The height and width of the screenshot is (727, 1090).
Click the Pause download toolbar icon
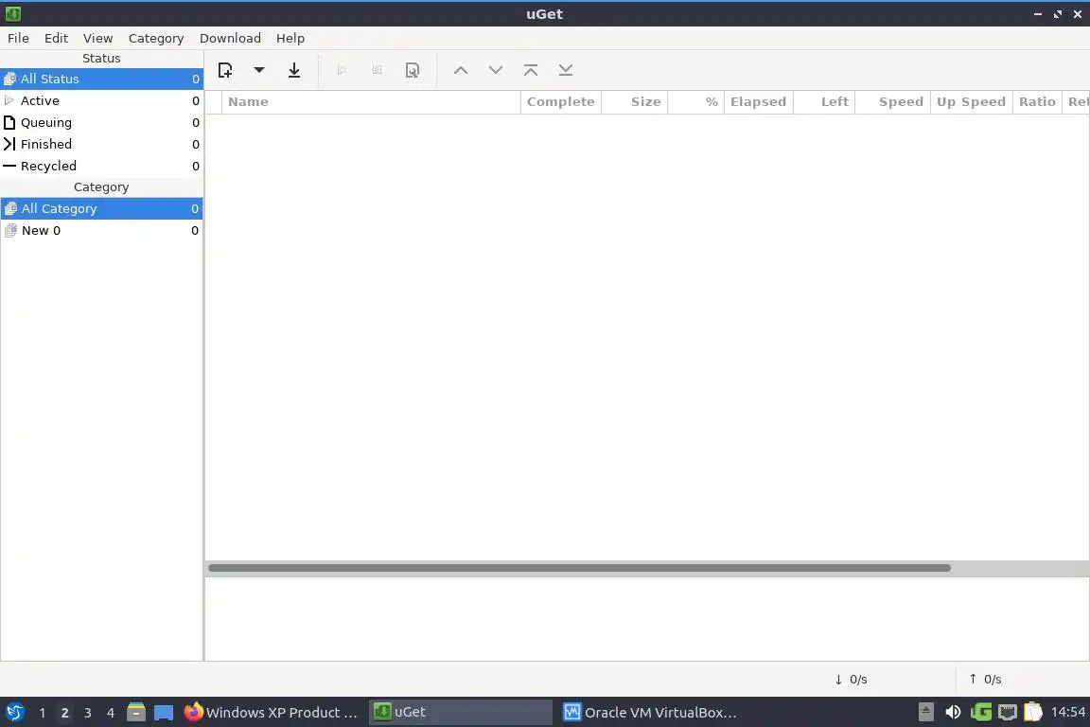point(377,70)
